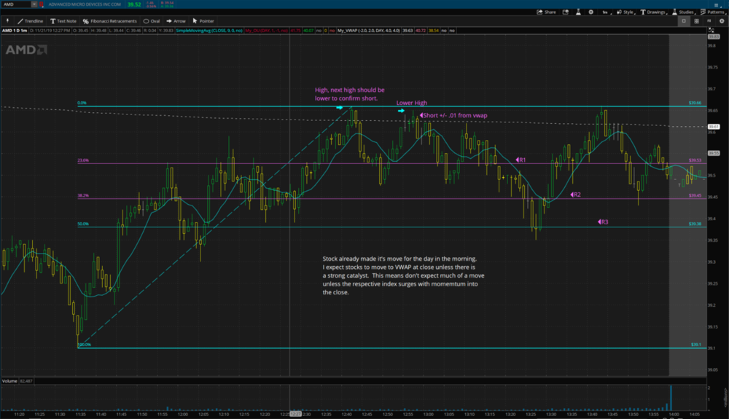Image resolution: width=729 pixels, height=419 pixels.
Task: Select the Text Note tool
Action: (x=63, y=21)
